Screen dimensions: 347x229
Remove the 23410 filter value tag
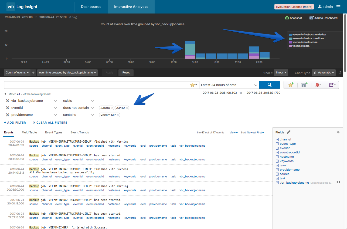pyautogui.click(x=127, y=108)
